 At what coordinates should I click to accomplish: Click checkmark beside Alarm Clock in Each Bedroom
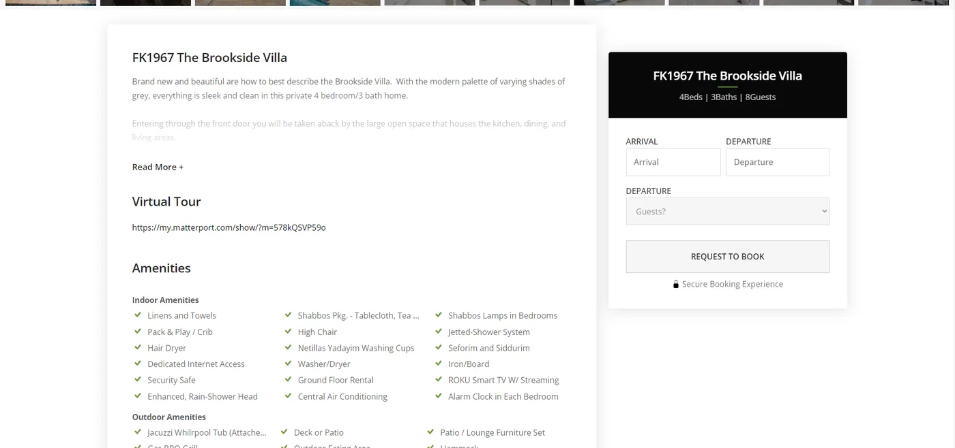439,396
